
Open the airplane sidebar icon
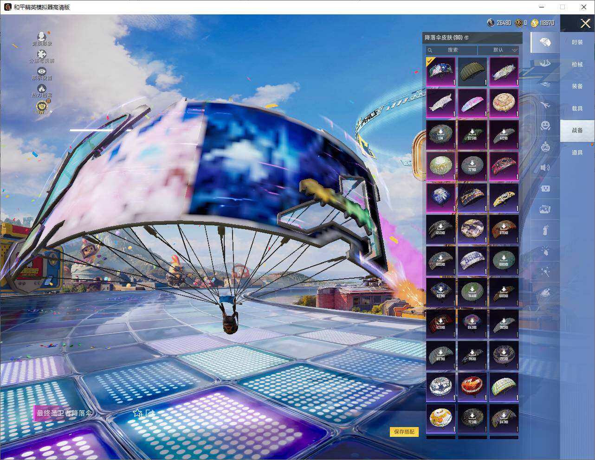[545, 105]
